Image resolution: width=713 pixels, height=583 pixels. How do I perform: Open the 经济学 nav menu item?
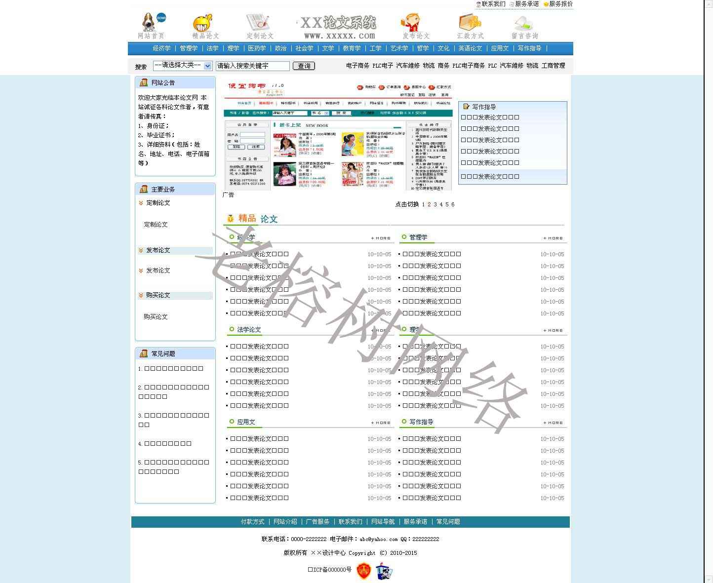pyautogui.click(x=161, y=48)
